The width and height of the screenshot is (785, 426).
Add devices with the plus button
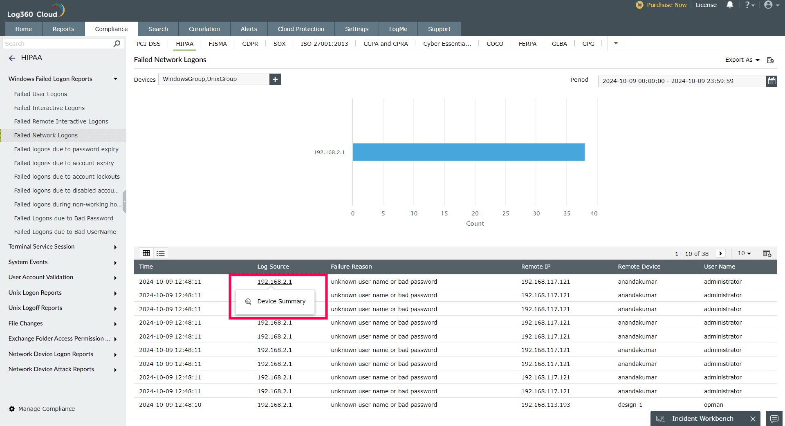coord(275,79)
